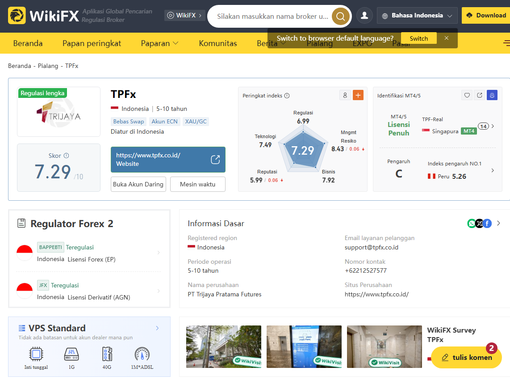
Task: Click the 14 servers count badge
Action: point(483,126)
